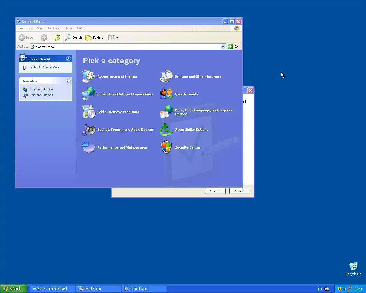Click the Performance and Maintenance link text
Screen dimensions: 366x293
click(x=122, y=147)
